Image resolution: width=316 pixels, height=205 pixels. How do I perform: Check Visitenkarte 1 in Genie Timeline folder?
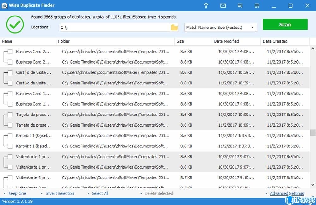click(x=10, y=167)
